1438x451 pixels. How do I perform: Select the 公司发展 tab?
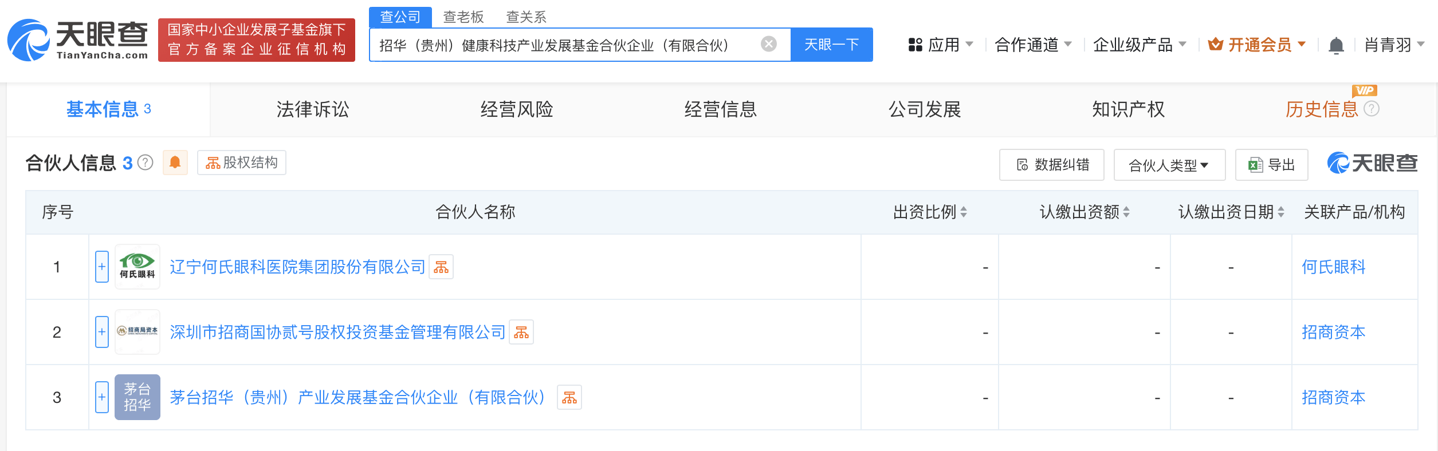(925, 109)
